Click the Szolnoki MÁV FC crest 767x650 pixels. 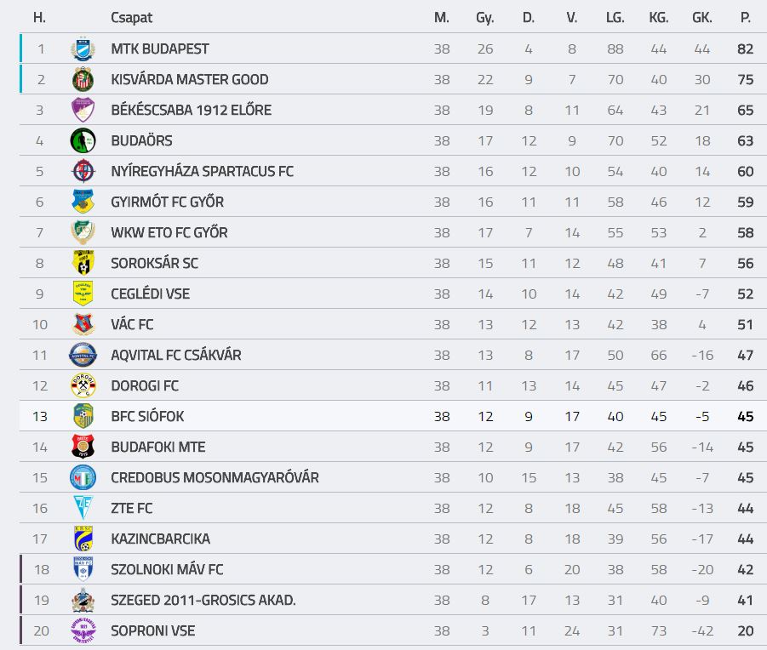pos(83,569)
